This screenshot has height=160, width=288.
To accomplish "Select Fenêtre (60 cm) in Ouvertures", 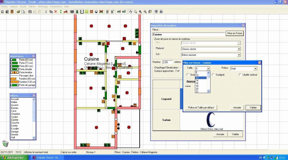I will pos(23,79).
